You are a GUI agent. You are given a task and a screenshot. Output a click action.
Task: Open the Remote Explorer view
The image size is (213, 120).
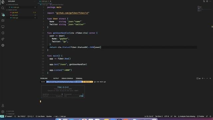pyautogui.click(x=3, y=27)
